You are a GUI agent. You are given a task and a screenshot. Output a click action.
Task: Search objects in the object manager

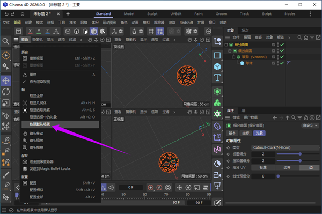tap(299, 38)
